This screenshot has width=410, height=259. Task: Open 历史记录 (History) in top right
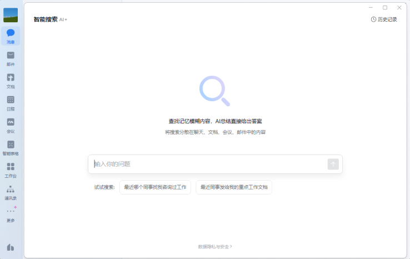point(384,19)
